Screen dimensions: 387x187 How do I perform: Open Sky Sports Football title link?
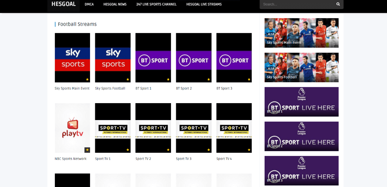110,89
